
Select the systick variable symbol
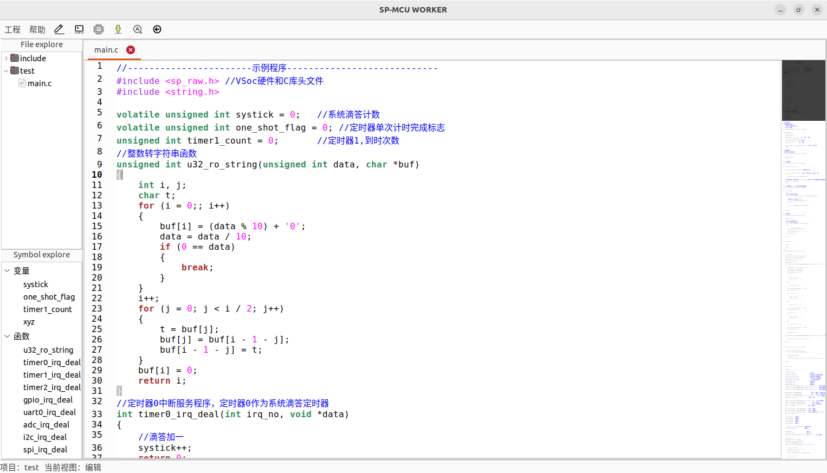point(36,284)
